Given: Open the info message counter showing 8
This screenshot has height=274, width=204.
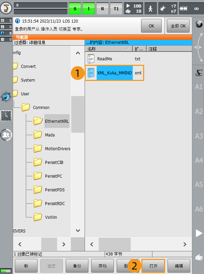Looking at the screenshot, I should pyautogui.click(x=6, y=33).
